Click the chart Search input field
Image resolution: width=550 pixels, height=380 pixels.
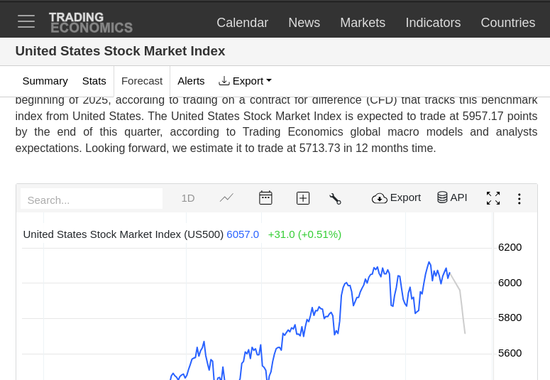92,200
